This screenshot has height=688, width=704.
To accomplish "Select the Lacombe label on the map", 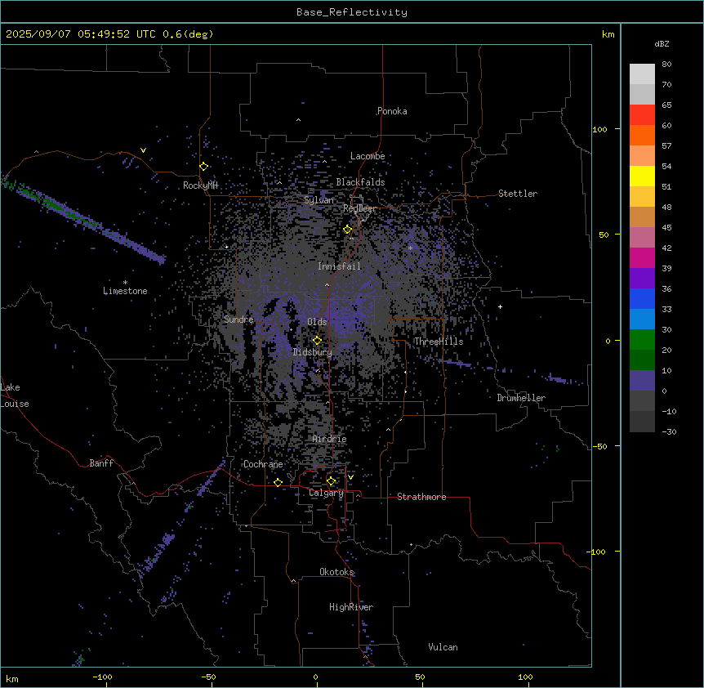I will (368, 156).
